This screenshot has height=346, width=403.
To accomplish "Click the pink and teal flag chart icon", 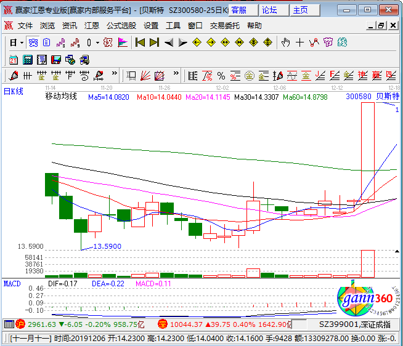I will click(123, 42).
